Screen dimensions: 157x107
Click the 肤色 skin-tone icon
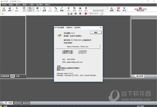pyautogui.click(x=80, y=9)
